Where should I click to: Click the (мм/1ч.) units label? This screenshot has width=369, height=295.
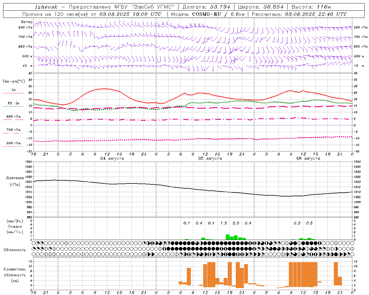pyautogui.click(x=15, y=232)
